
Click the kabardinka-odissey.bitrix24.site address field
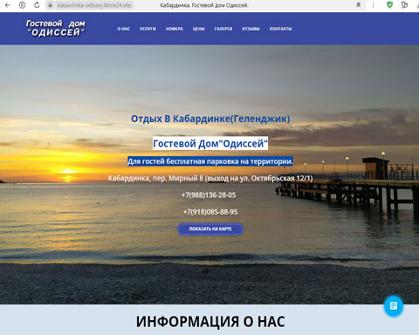pyautogui.click(x=93, y=5)
